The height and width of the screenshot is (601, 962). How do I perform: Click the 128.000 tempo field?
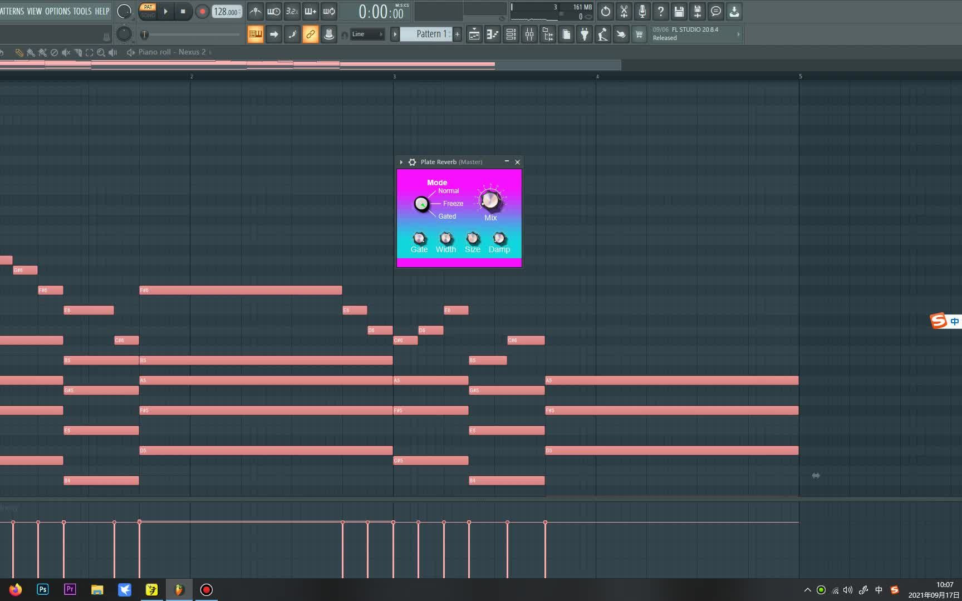227,12
